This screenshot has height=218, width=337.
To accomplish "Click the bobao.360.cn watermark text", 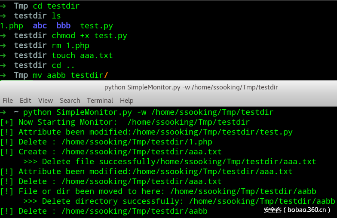I will pos(297,210).
